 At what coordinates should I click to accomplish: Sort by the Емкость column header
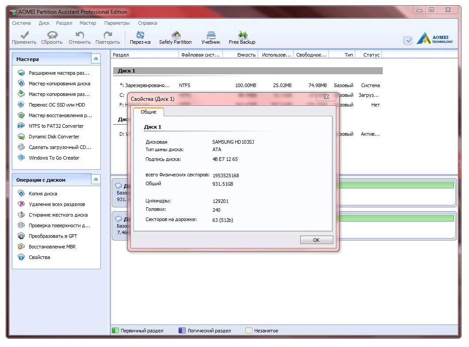pos(240,55)
